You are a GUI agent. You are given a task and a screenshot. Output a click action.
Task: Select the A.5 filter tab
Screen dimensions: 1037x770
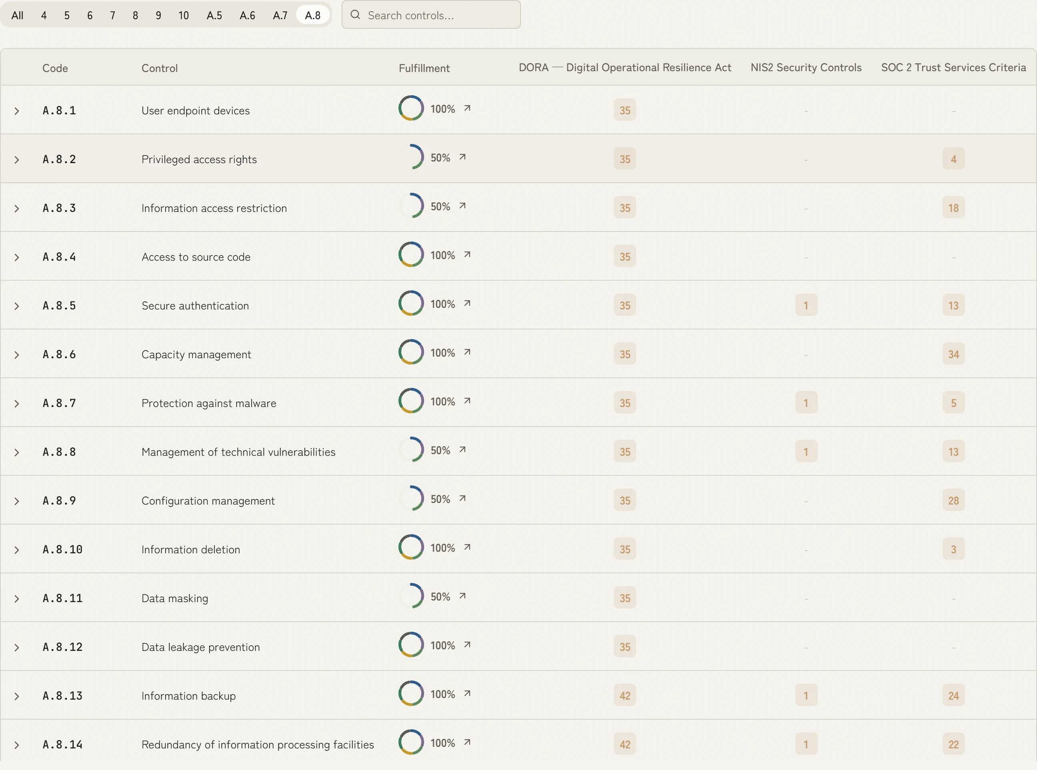point(214,15)
